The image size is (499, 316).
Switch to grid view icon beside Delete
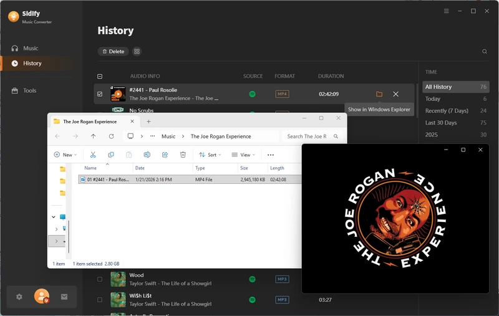coord(137,52)
